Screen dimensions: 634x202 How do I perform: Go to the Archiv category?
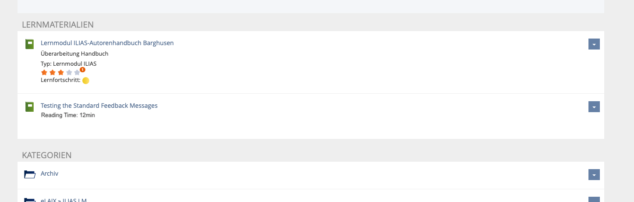(49, 174)
